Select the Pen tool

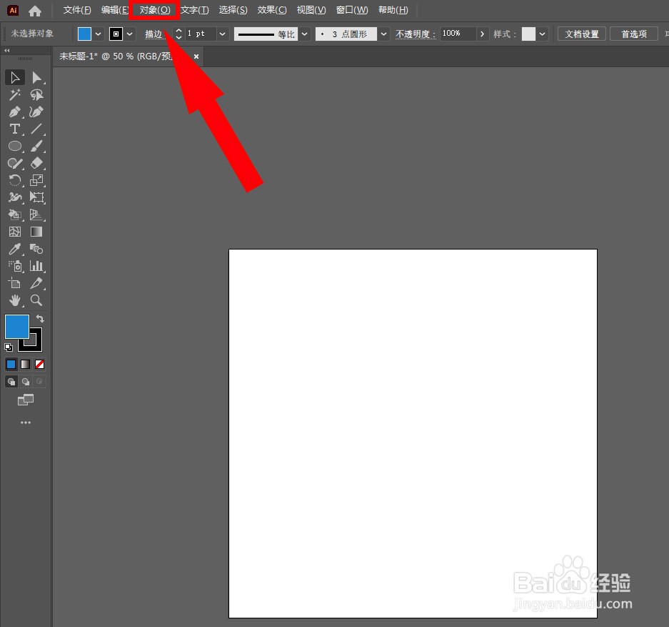point(15,112)
